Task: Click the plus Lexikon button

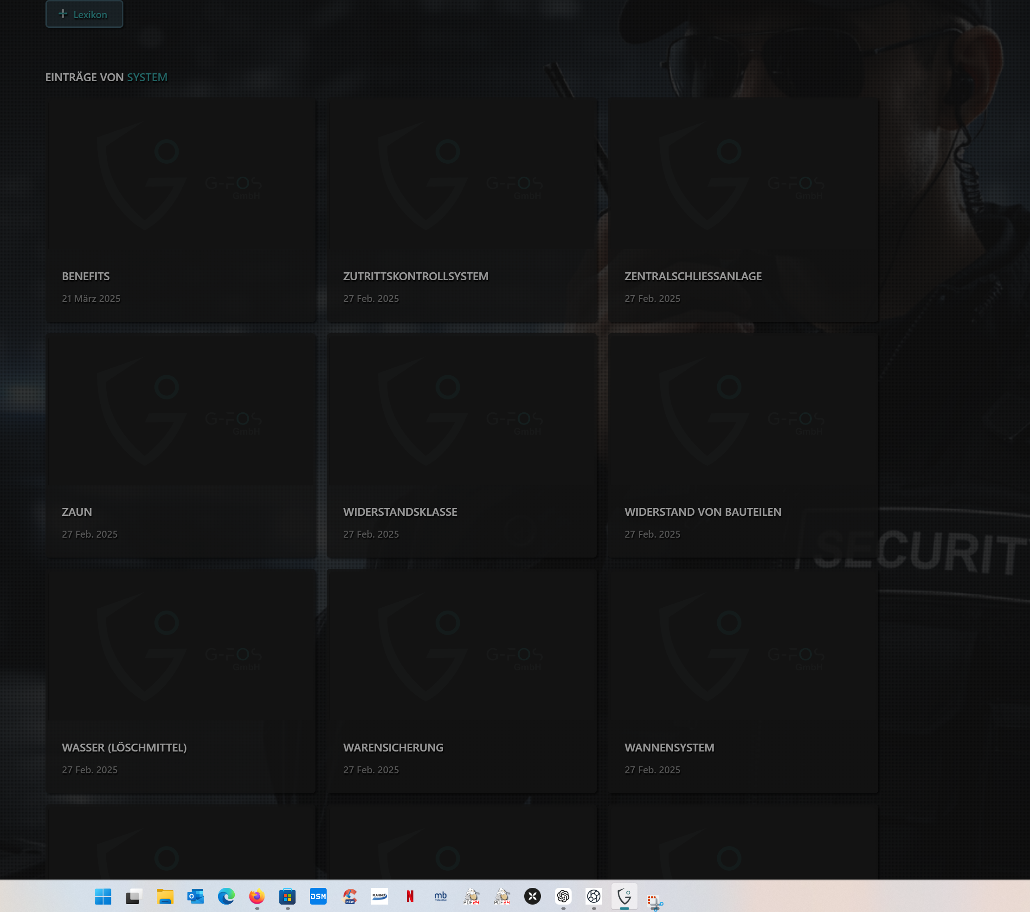Action: click(84, 14)
